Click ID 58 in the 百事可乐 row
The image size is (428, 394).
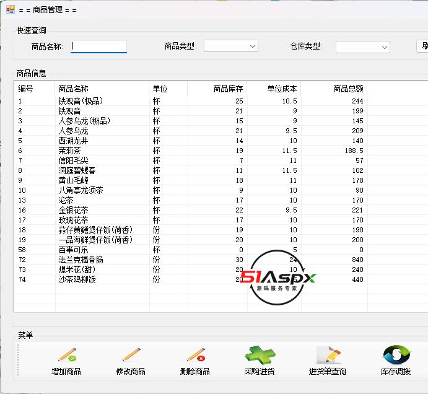[x=22, y=250]
